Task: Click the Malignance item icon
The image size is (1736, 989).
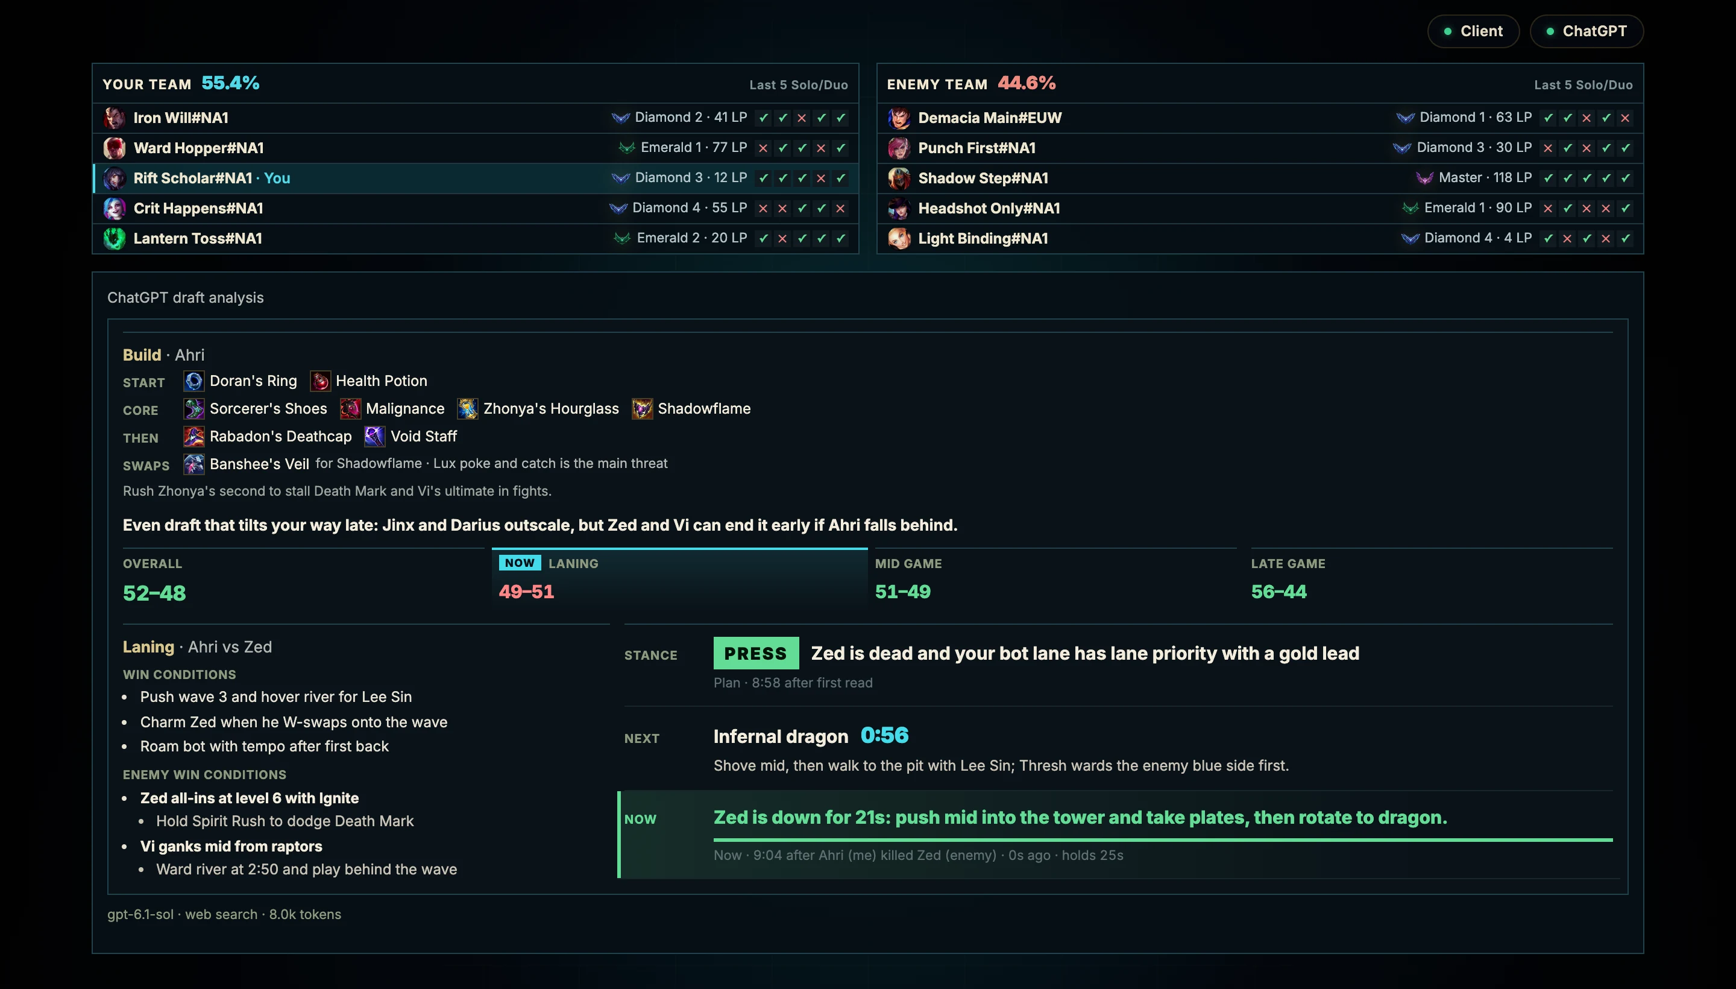Action: coord(350,409)
